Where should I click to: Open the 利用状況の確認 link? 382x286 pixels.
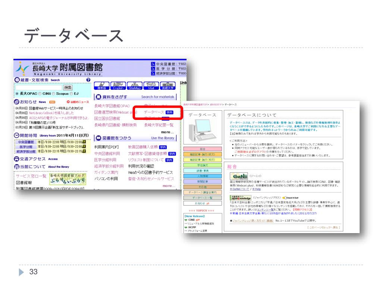point(141,166)
